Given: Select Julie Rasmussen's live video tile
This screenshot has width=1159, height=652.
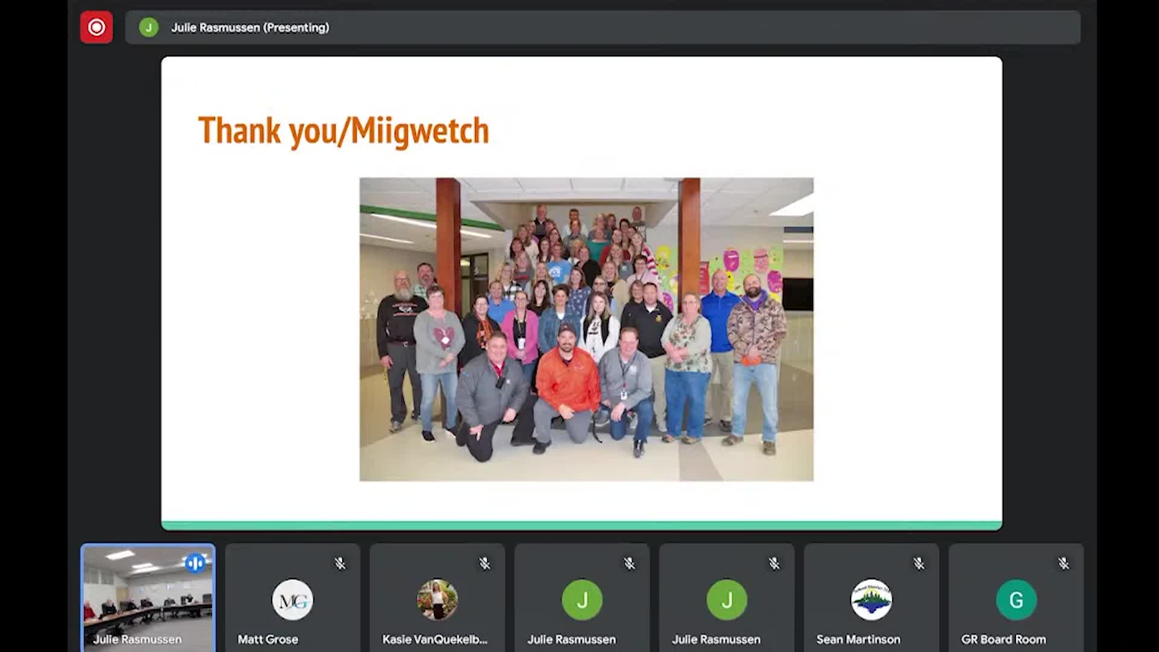Looking at the screenshot, I should click(148, 598).
